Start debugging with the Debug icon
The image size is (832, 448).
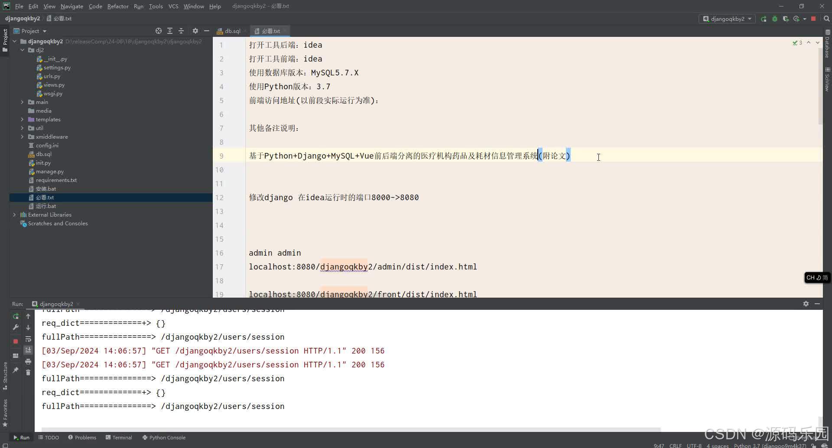[775, 19]
